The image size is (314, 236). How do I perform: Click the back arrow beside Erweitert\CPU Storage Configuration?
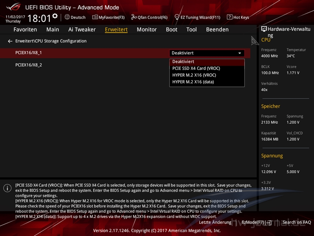point(10,41)
